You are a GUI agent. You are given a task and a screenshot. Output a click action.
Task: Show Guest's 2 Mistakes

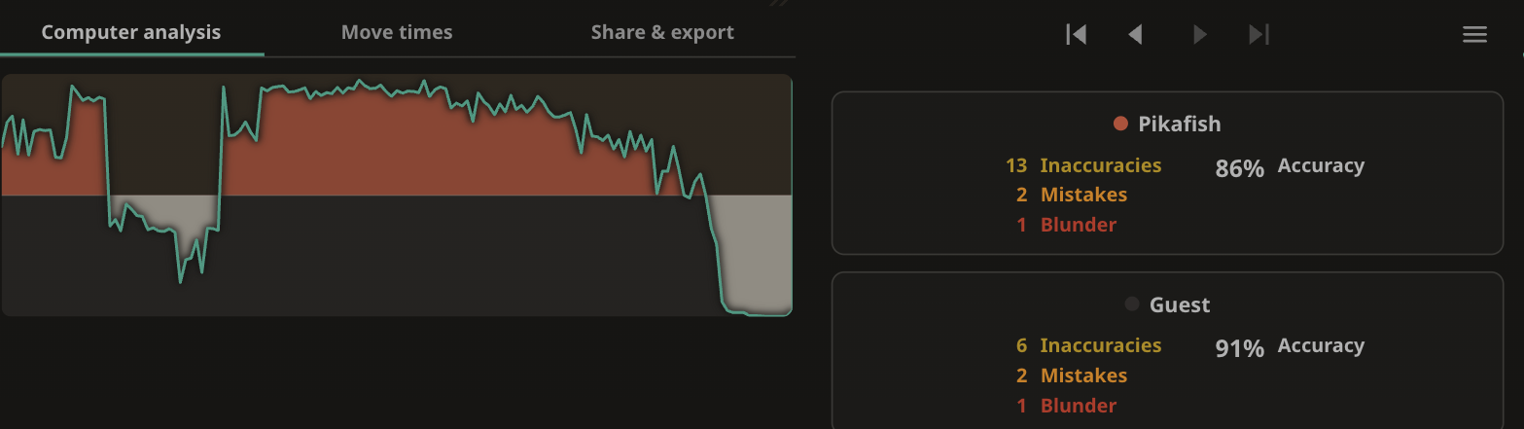[x=1071, y=375]
